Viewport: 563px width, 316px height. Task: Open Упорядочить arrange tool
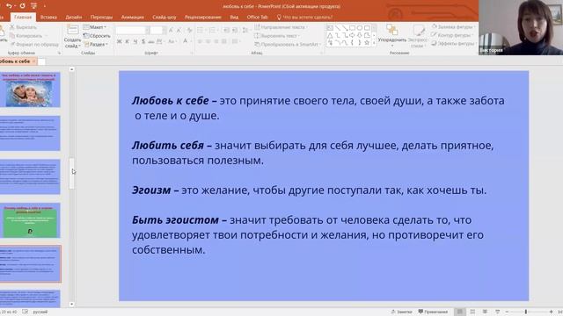click(392, 34)
